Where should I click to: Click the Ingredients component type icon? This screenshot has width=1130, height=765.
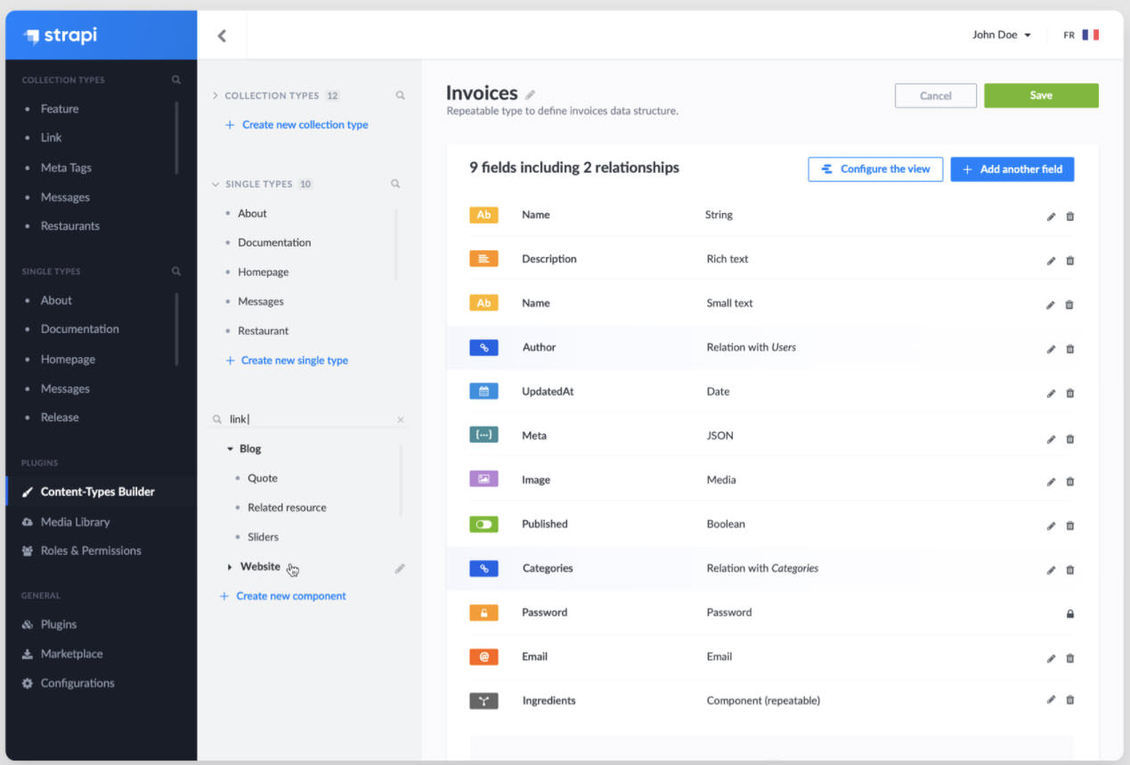484,701
